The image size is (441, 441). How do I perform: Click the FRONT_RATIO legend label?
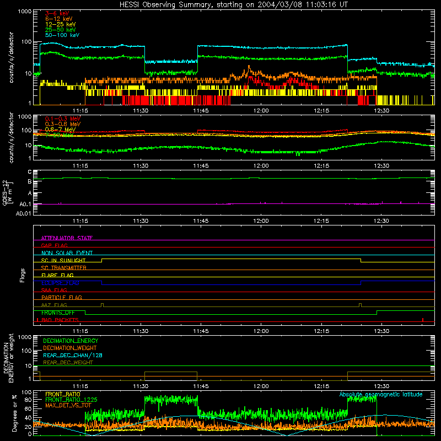pyautogui.click(x=63, y=394)
